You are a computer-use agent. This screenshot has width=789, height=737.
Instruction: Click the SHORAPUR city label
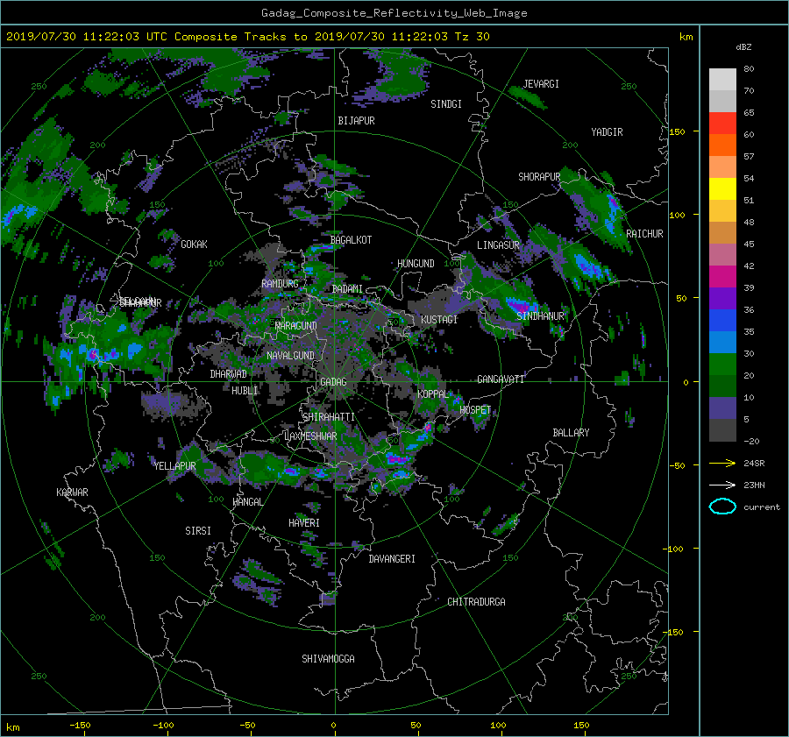539,177
